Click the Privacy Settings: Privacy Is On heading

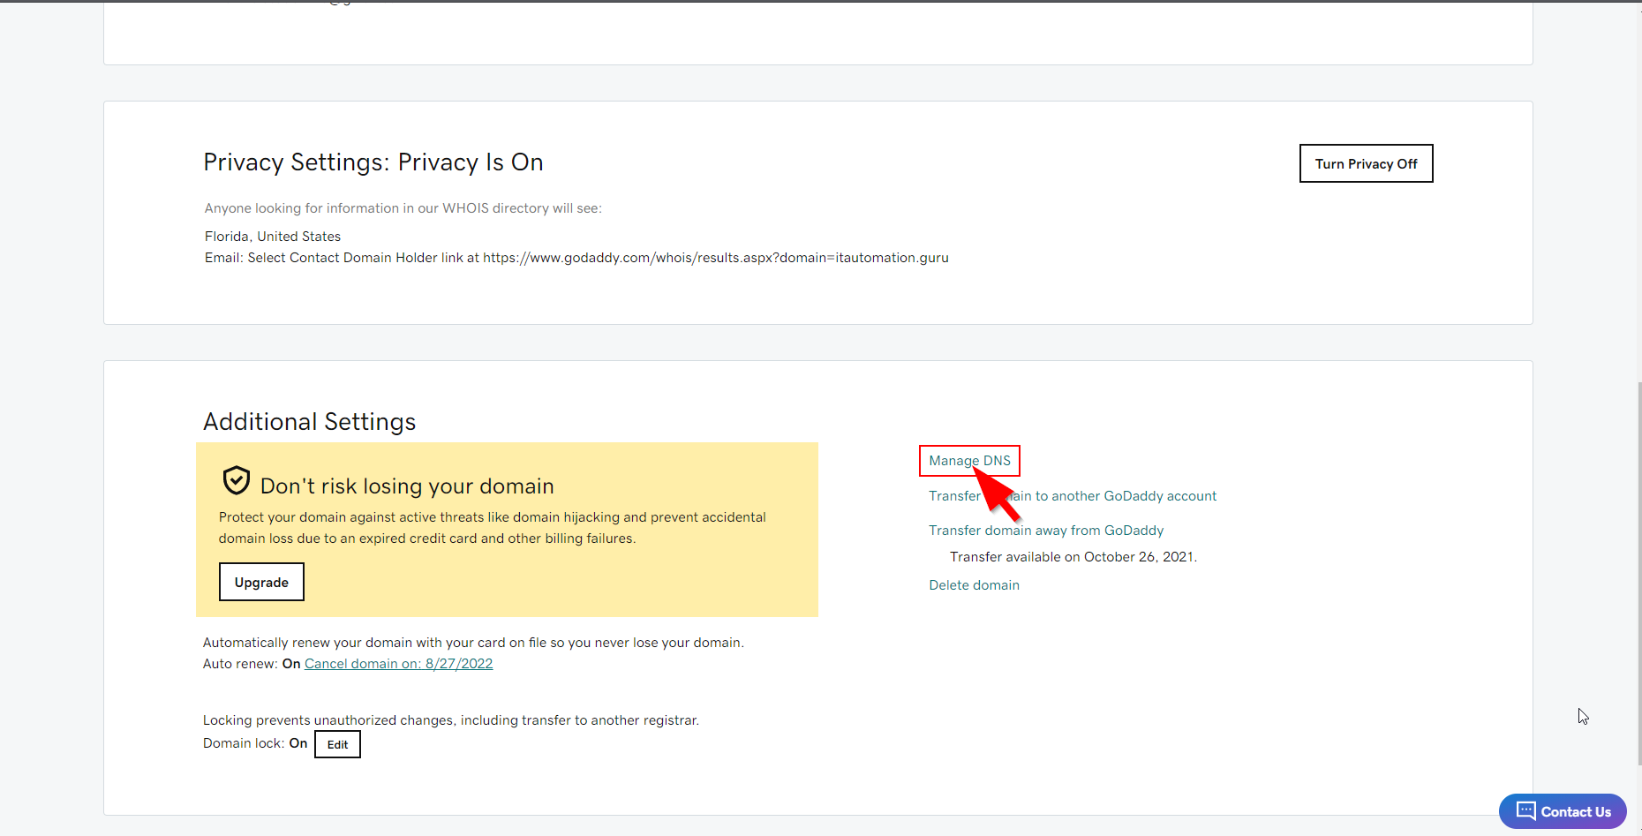373,162
